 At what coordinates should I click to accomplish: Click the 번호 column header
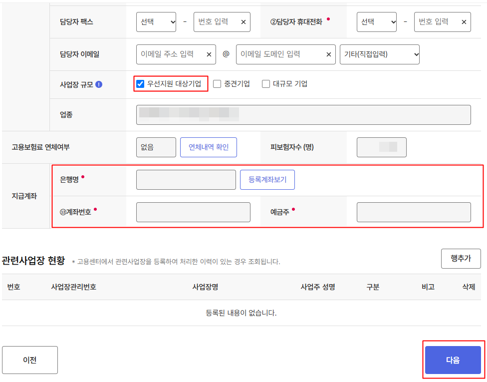pos(13,287)
